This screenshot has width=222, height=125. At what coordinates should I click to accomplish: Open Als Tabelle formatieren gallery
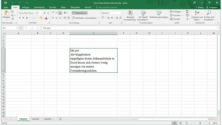(x=143, y=16)
